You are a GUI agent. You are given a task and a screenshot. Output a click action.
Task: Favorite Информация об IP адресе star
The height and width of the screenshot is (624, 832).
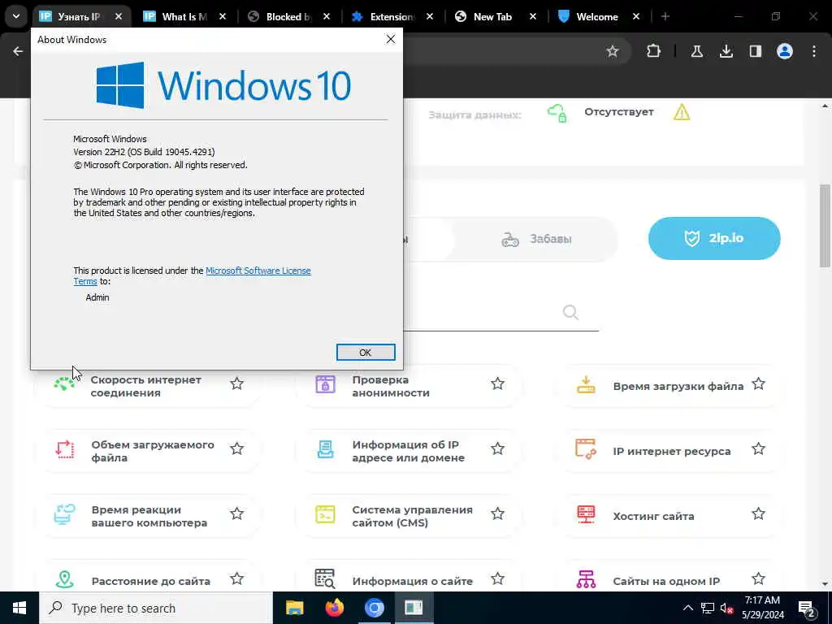point(497,448)
